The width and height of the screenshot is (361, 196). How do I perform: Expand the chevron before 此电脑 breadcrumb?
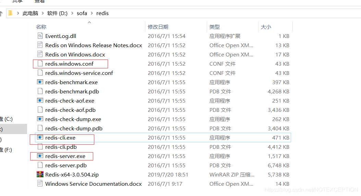pos(18,13)
